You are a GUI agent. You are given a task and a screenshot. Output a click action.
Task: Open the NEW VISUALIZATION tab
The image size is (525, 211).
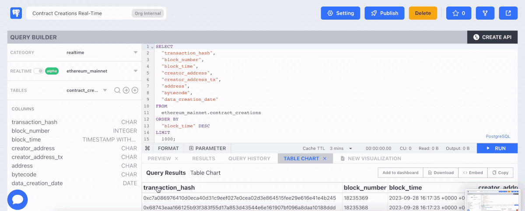pyautogui.click(x=371, y=158)
